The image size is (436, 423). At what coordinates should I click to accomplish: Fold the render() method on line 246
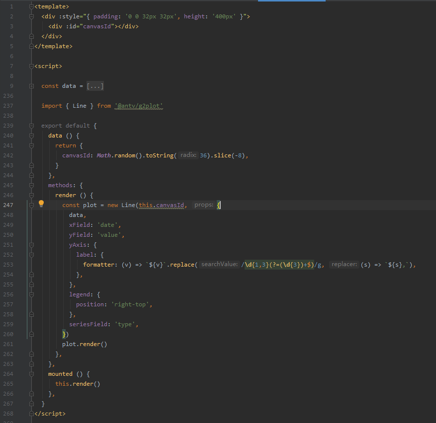tap(31, 195)
